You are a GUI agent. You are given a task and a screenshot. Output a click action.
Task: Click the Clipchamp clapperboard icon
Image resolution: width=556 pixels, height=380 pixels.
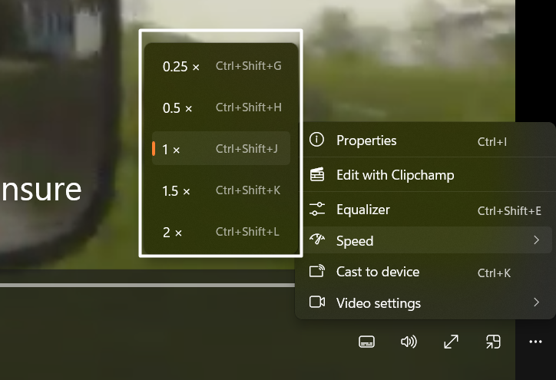316,175
